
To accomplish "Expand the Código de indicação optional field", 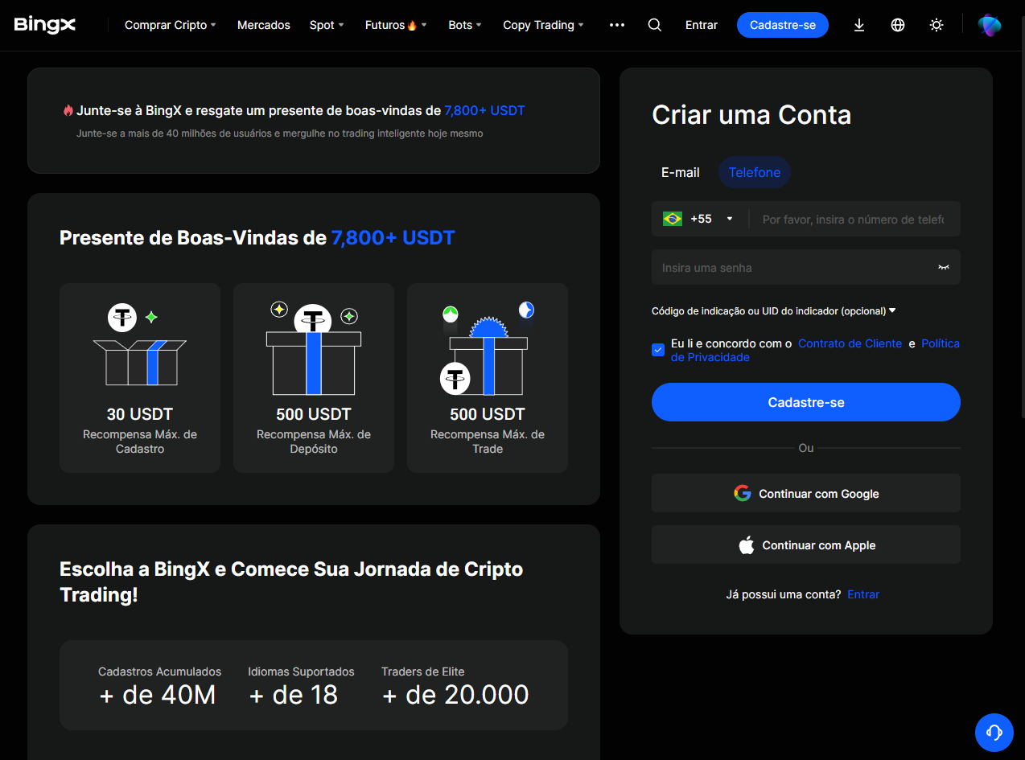I will 773,310.
